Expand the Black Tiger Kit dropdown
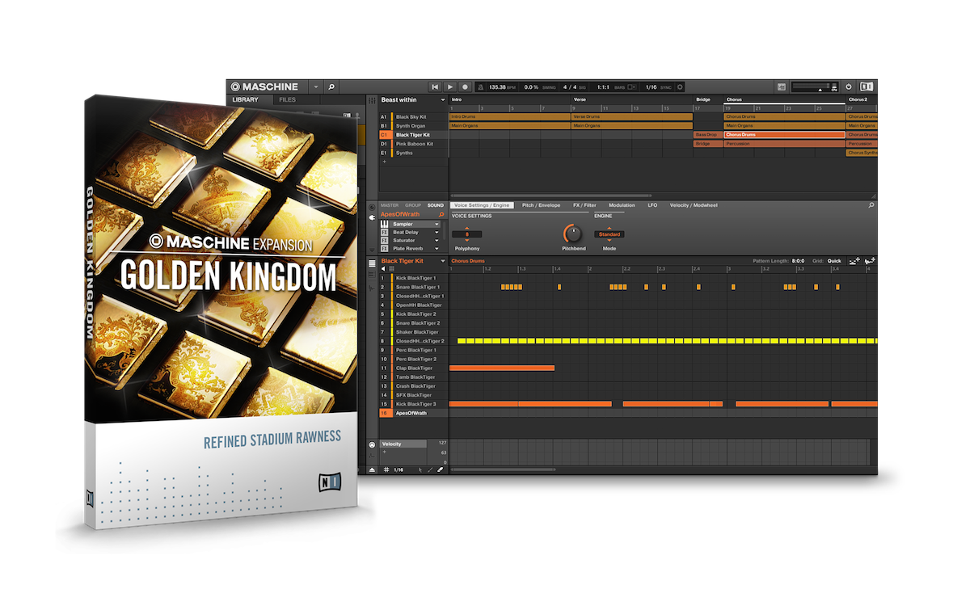The width and height of the screenshot is (970, 606). coord(443,261)
